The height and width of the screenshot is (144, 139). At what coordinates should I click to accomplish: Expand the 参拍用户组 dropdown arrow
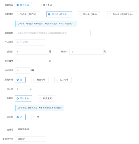[x=43, y=139]
